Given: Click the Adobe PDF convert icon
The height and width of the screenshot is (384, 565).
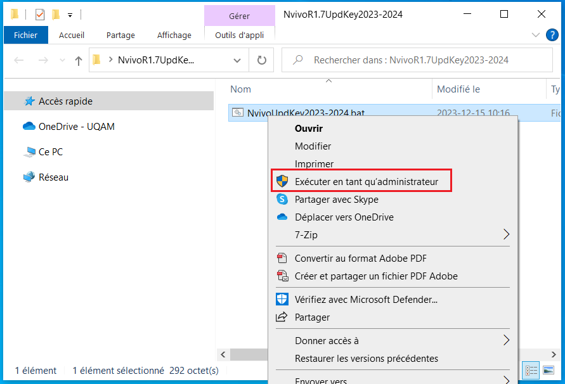Looking at the screenshot, I should click(x=282, y=259).
